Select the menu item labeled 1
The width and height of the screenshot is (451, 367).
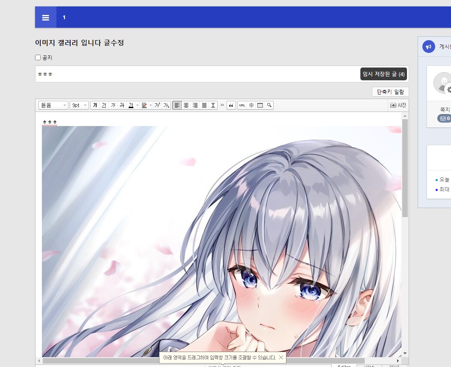coord(64,18)
